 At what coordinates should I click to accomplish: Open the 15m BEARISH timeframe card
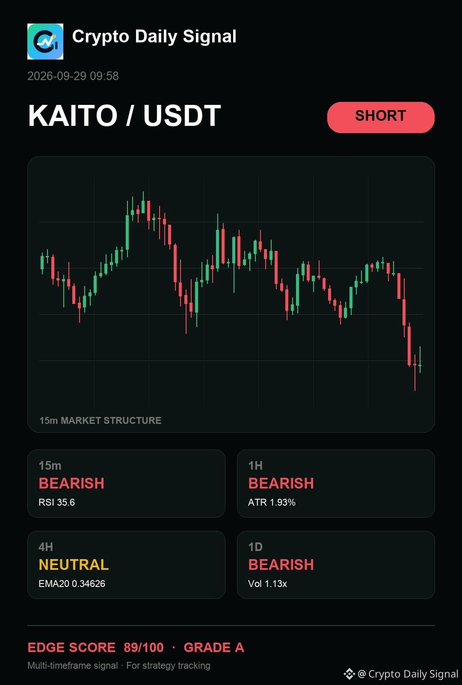click(126, 483)
